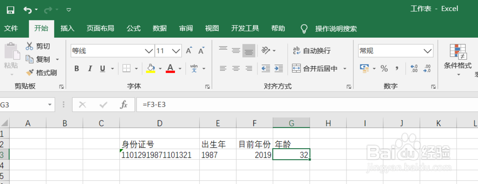Image resolution: width=478 pixels, height=184 pixels.
Task: Increase decimal places
Action: [x=414, y=68]
